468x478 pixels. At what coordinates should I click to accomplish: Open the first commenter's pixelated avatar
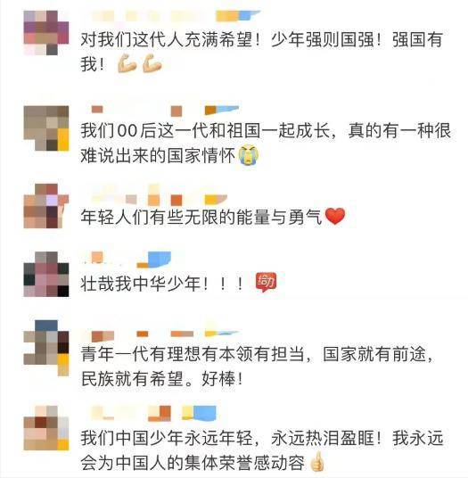[46, 33]
